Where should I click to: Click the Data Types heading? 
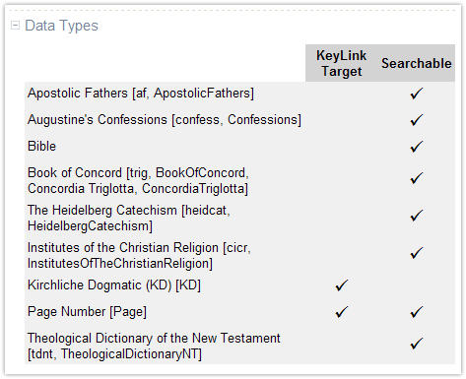pos(61,26)
